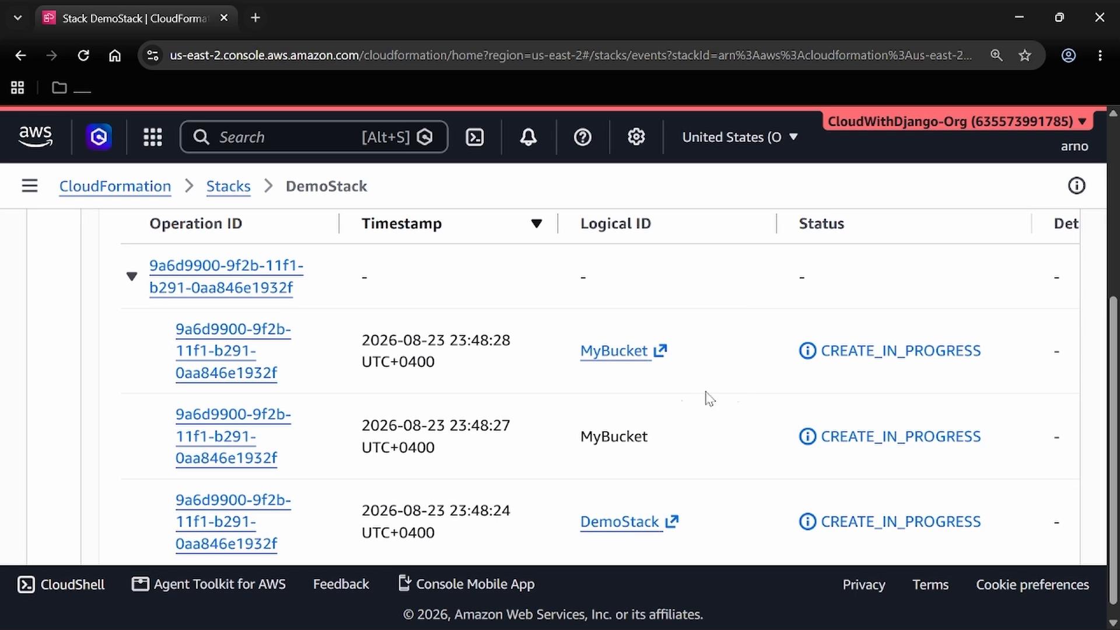1120x630 pixels.
Task: Open the AWS home logo
Action: [x=36, y=137]
